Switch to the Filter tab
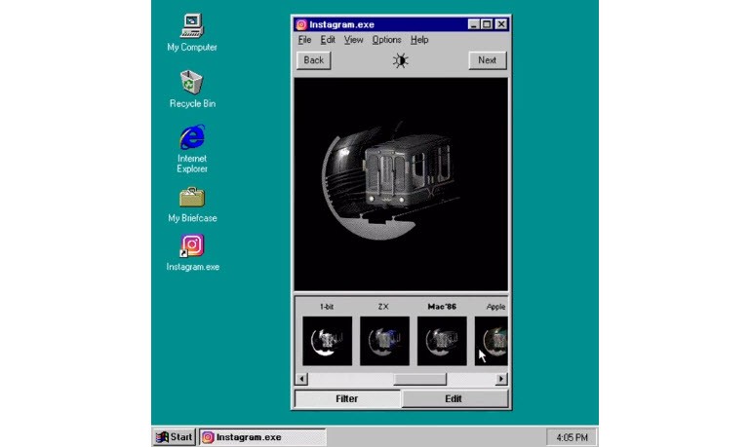The image size is (751, 447). point(347,398)
